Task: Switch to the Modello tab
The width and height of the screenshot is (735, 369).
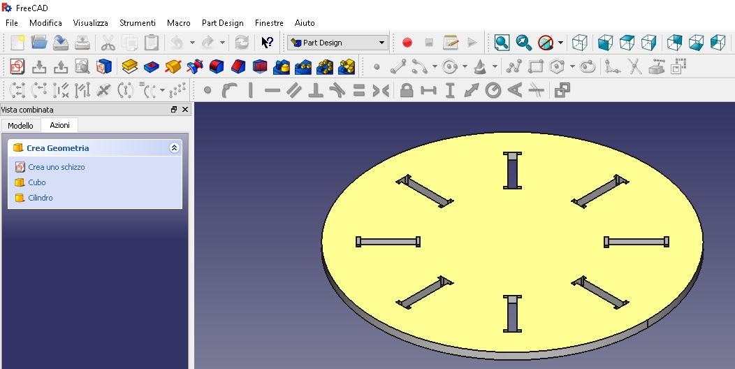Action: tap(21, 126)
